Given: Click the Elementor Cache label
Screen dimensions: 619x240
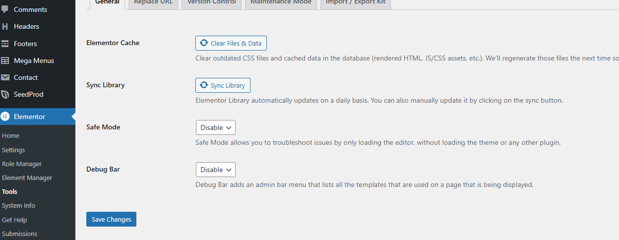Looking at the screenshot, I should click(x=113, y=43).
